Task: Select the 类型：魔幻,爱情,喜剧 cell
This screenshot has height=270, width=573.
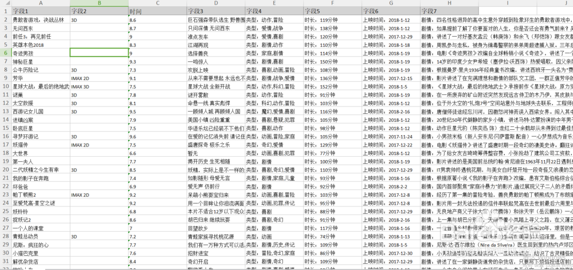Action: pos(274,112)
